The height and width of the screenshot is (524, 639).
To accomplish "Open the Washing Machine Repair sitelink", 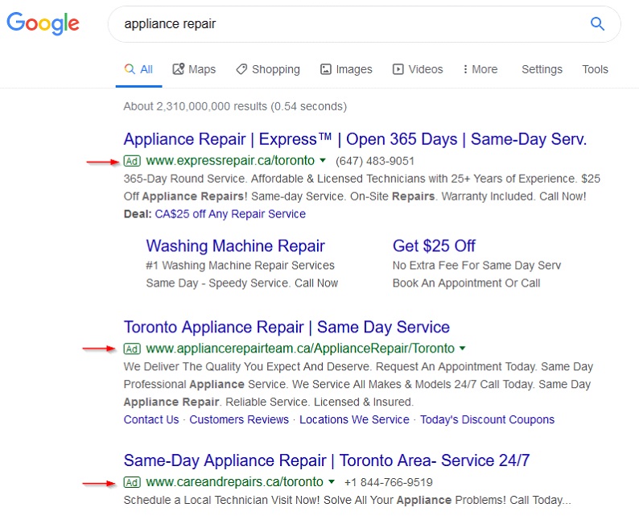I will (235, 245).
